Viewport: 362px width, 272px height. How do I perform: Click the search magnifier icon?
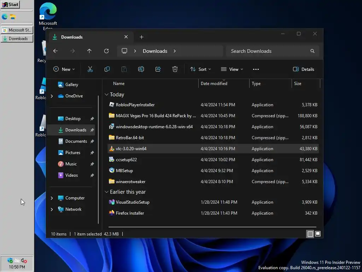click(x=313, y=51)
